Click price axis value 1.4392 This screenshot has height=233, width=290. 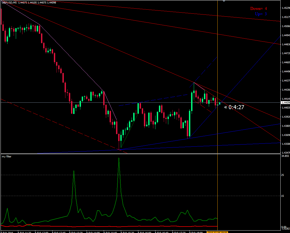pos(285,117)
